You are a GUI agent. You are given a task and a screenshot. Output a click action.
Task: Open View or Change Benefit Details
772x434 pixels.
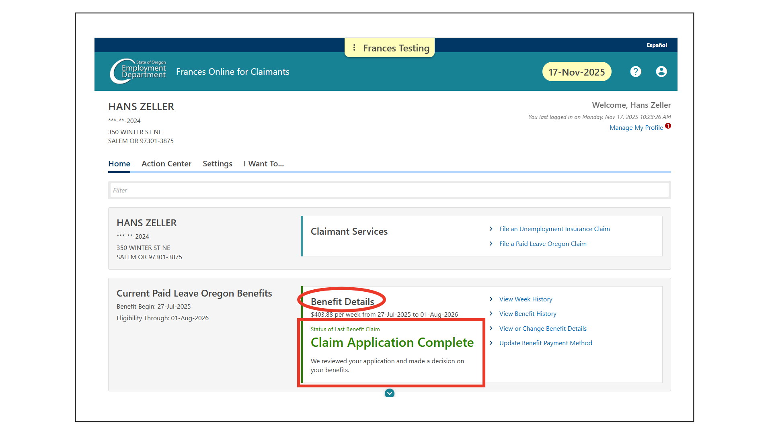[x=543, y=328]
